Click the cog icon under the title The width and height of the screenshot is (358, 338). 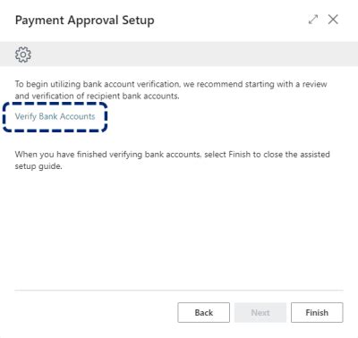[x=23, y=55]
